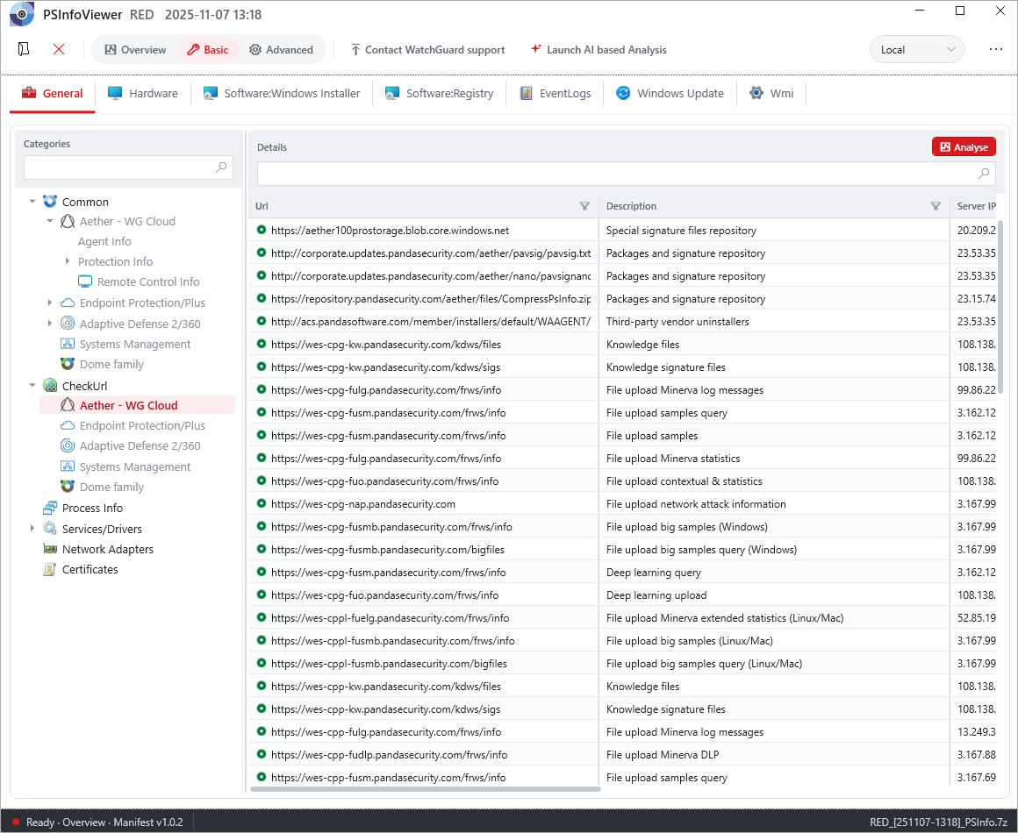
Task: Select 'Third-party vendor uninstallers' row
Action: [x=622, y=321]
